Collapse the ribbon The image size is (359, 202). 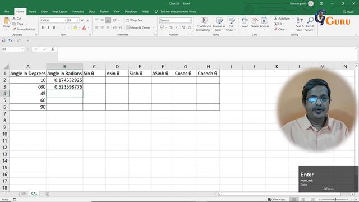(x=356, y=35)
